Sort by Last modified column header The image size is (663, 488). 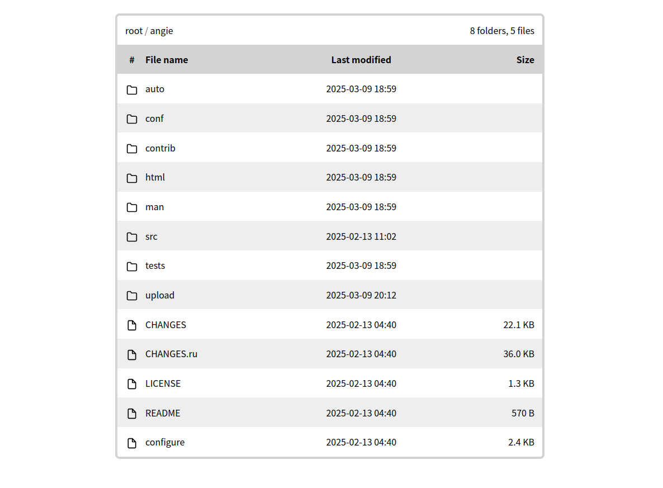361,60
